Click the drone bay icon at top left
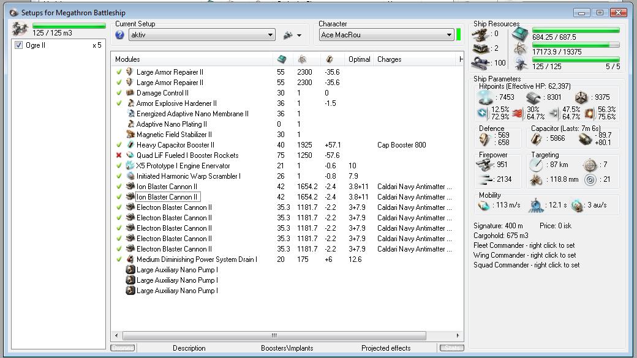 pos(20,29)
